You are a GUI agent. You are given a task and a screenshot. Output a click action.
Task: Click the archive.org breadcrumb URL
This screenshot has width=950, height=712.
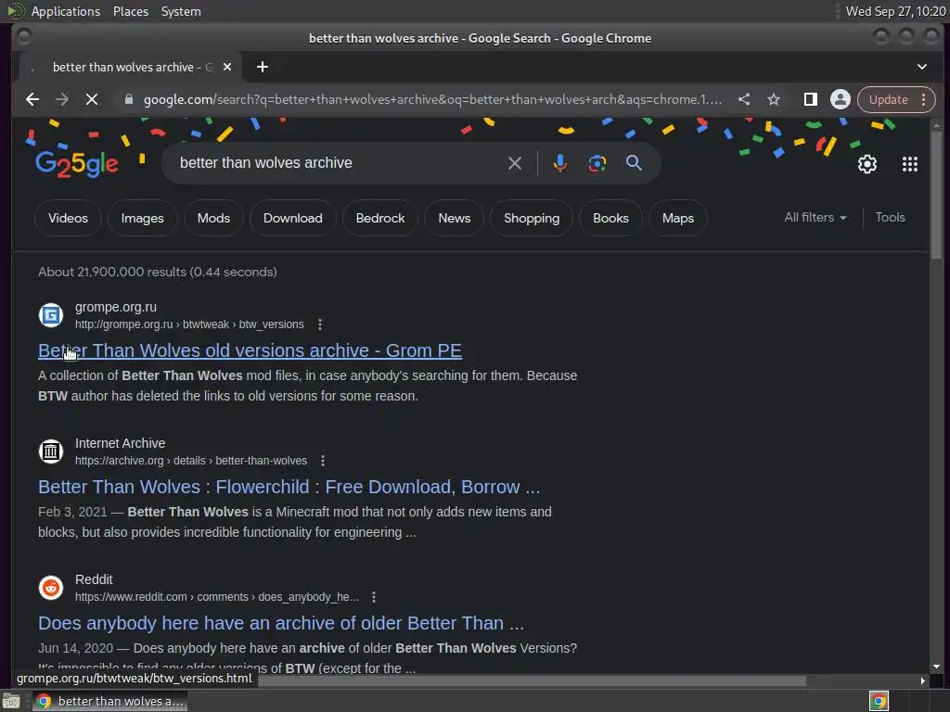click(191, 461)
